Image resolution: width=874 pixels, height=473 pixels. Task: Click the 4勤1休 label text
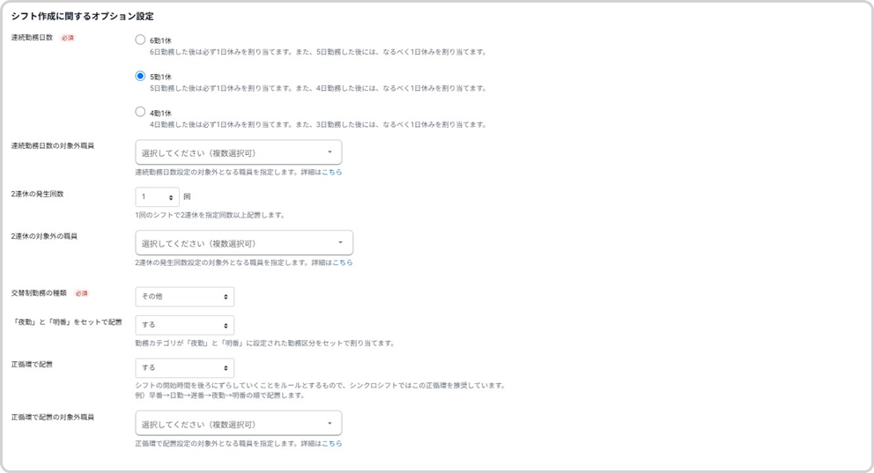160,114
